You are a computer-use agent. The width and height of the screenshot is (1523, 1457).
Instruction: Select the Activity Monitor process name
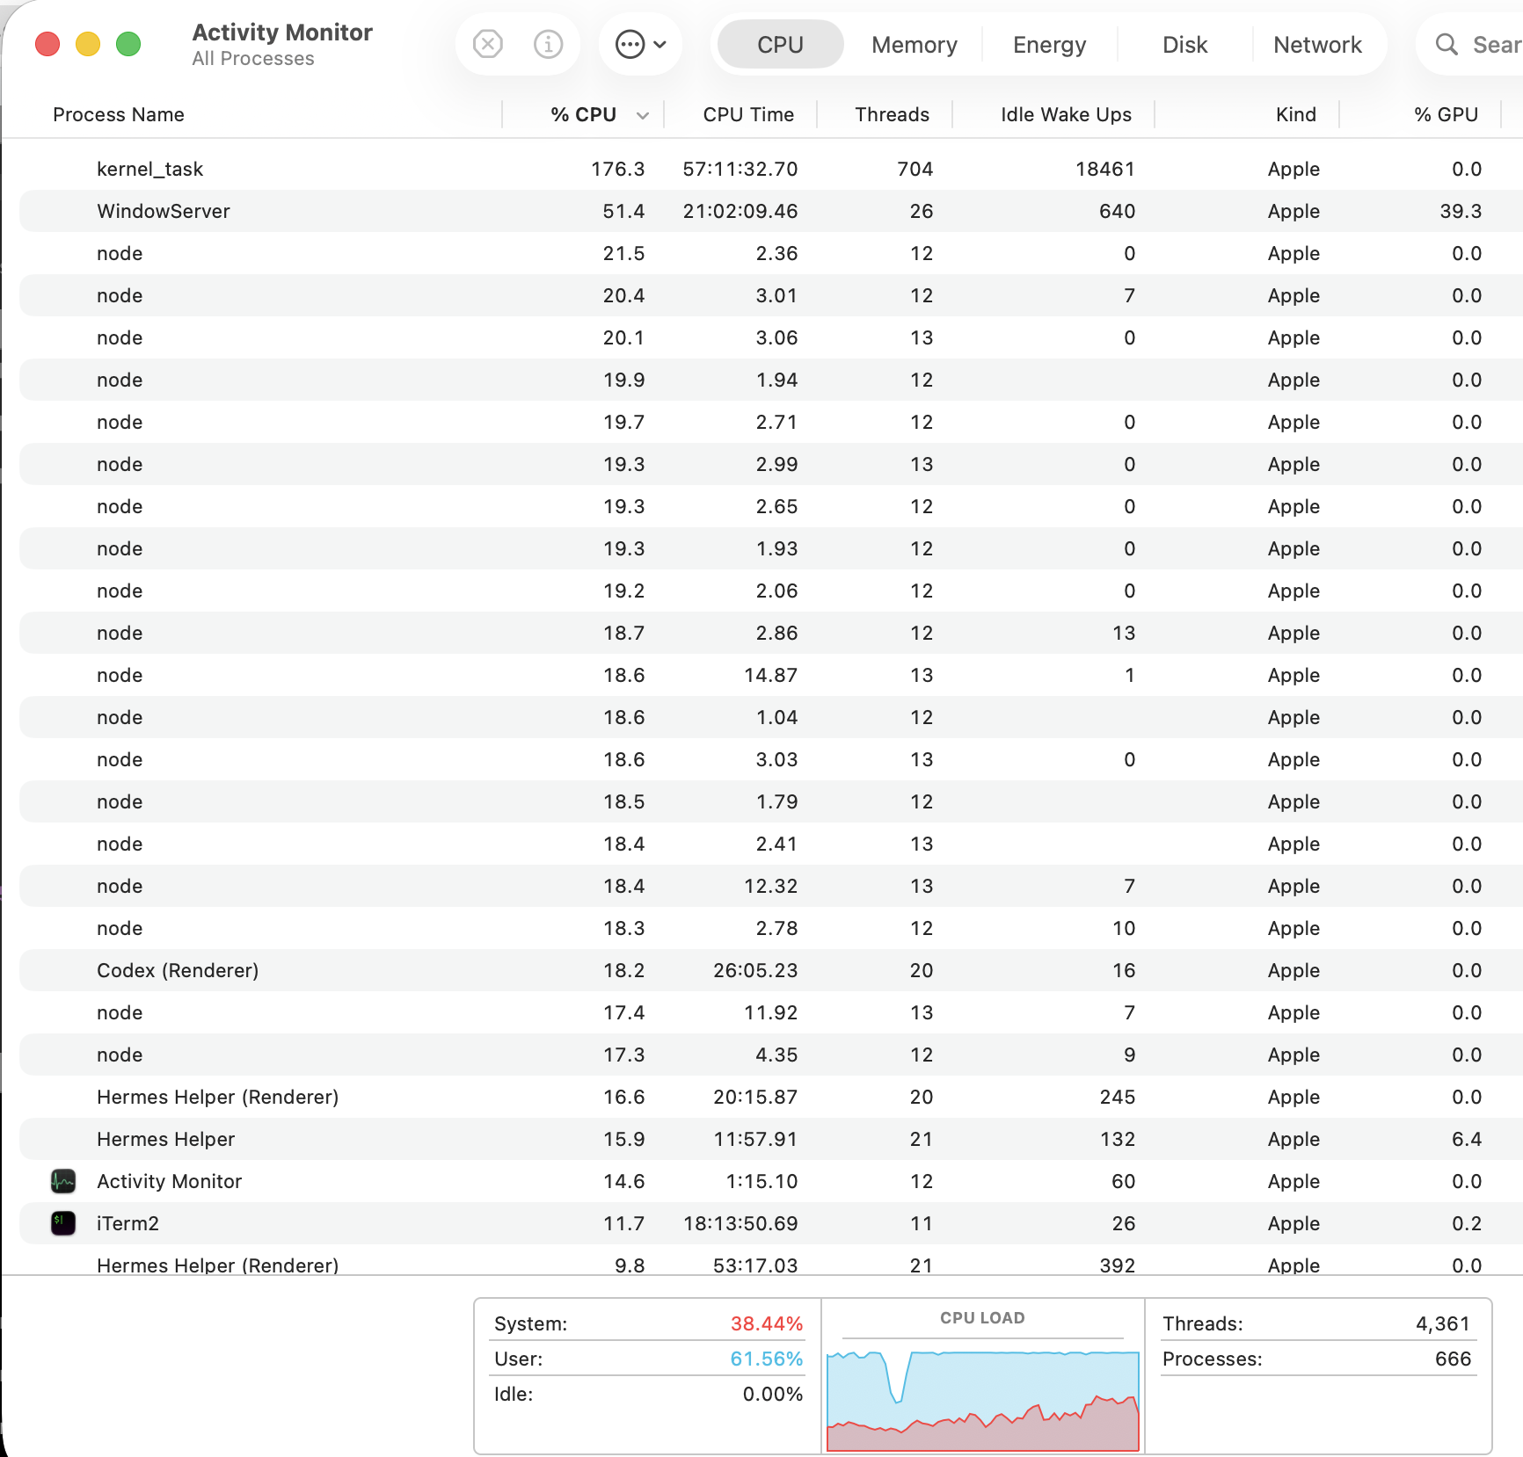click(169, 1181)
